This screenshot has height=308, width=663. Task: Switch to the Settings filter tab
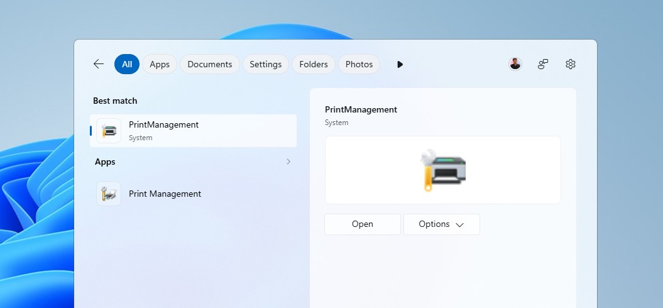click(266, 64)
